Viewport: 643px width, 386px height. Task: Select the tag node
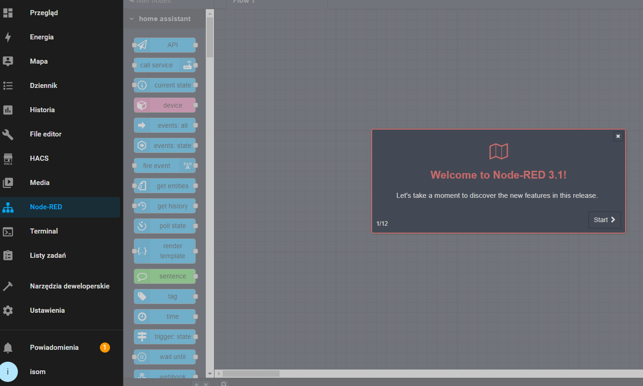pos(165,296)
